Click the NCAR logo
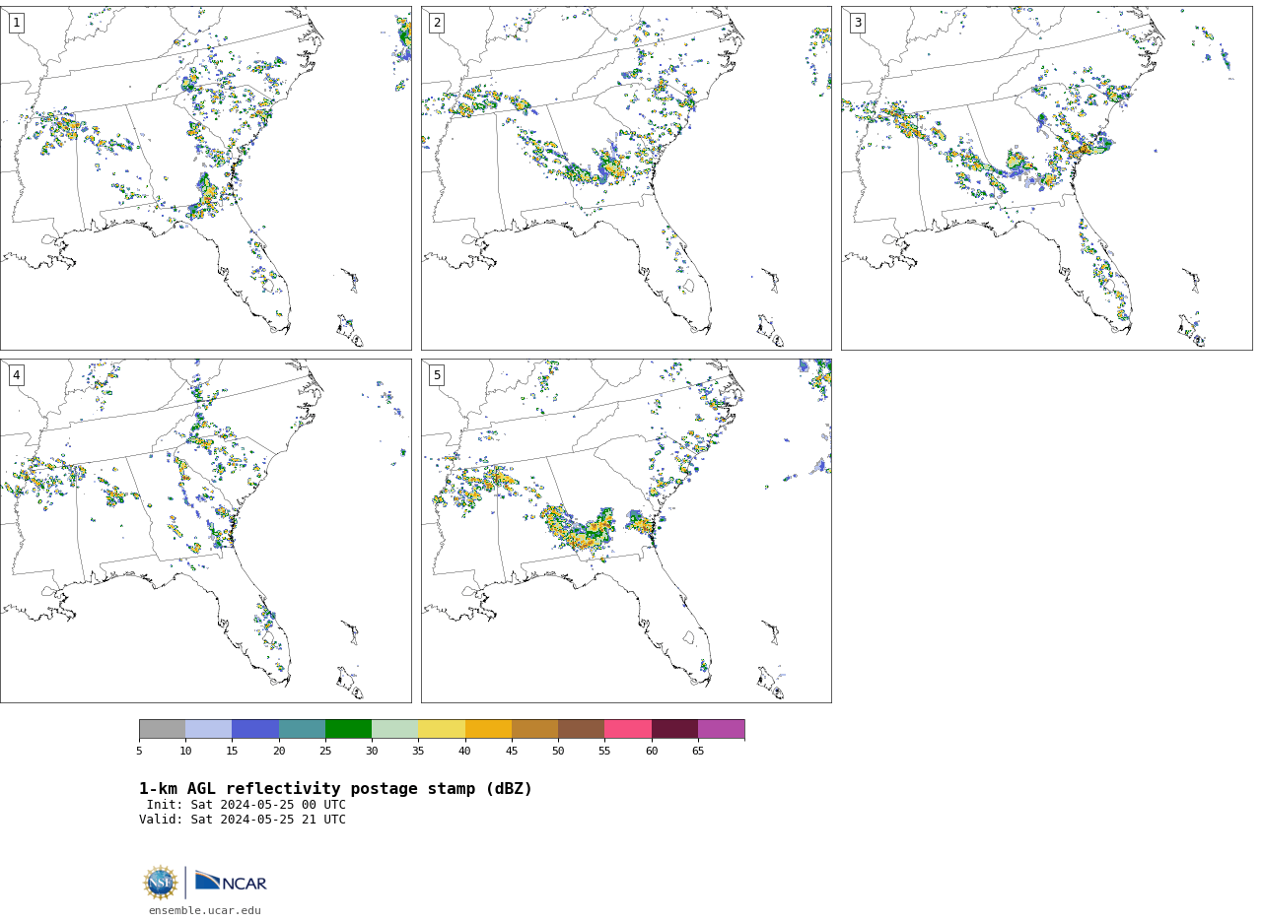1262x922 pixels. click(x=231, y=882)
